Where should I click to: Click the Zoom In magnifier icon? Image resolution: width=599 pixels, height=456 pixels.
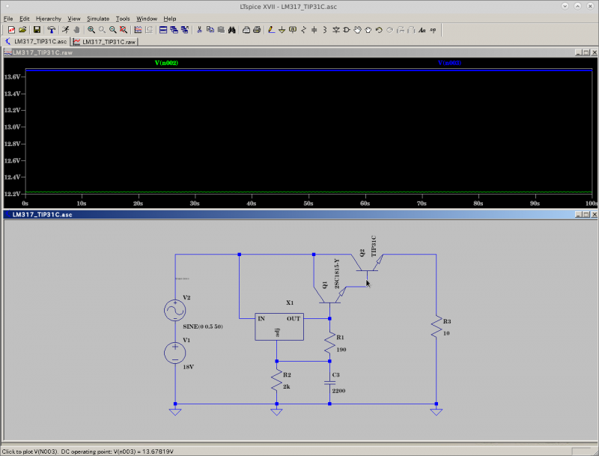coord(91,30)
